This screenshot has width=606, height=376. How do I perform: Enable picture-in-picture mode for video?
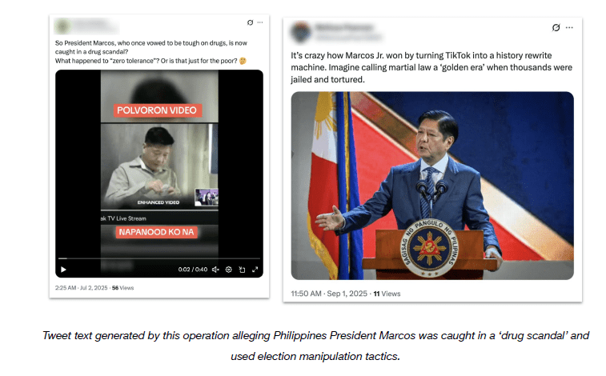tap(242, 270)
